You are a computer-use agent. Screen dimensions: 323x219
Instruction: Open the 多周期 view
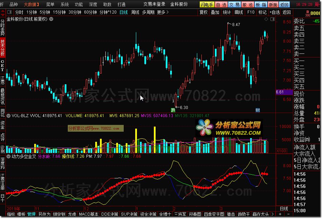tap(148, 12)
